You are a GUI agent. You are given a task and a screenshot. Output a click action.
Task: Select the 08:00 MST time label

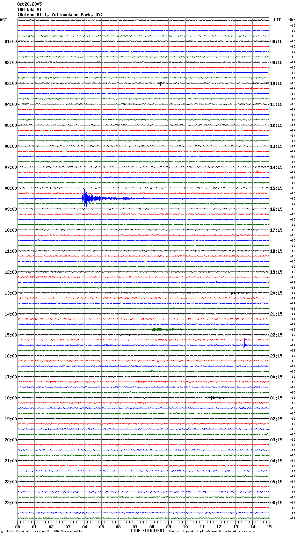click(11, 188)
